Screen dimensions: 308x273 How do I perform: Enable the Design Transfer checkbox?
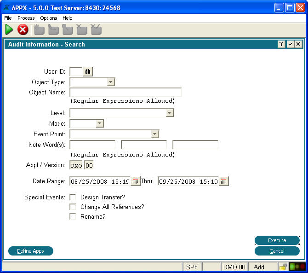(73, 197)
